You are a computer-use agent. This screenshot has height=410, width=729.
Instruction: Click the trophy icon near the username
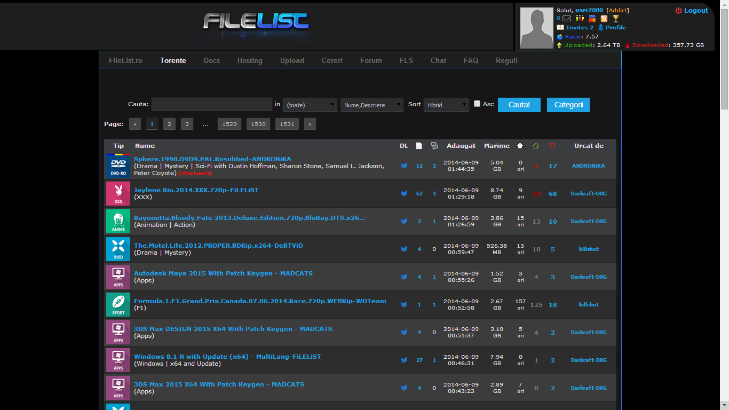click(615, 19)
